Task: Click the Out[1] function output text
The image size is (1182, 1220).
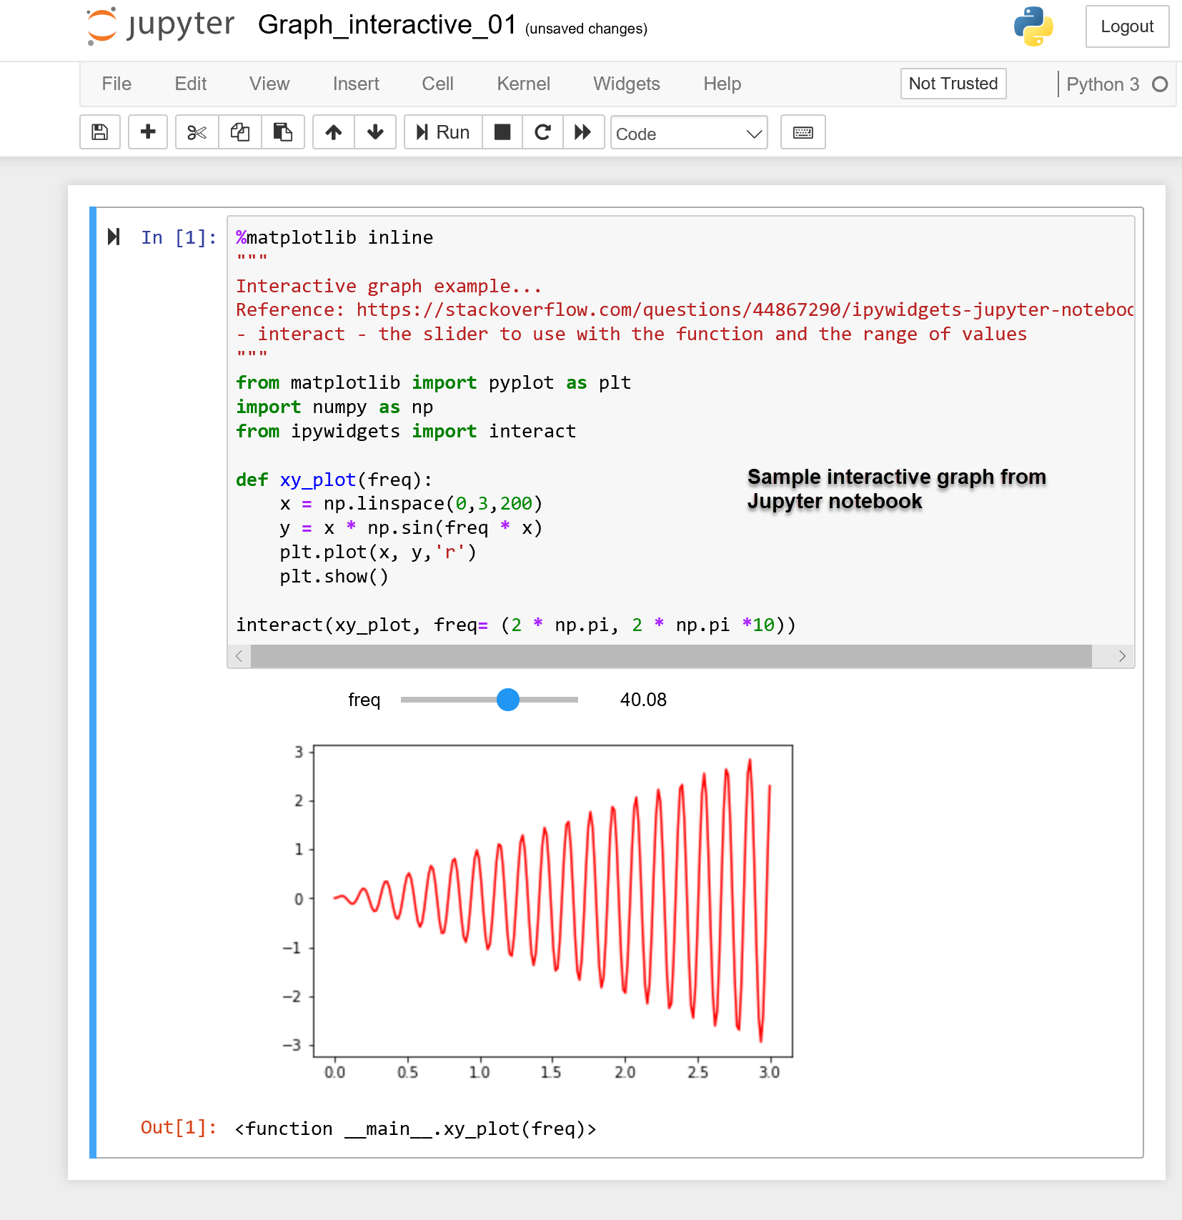Action: 415,1129
